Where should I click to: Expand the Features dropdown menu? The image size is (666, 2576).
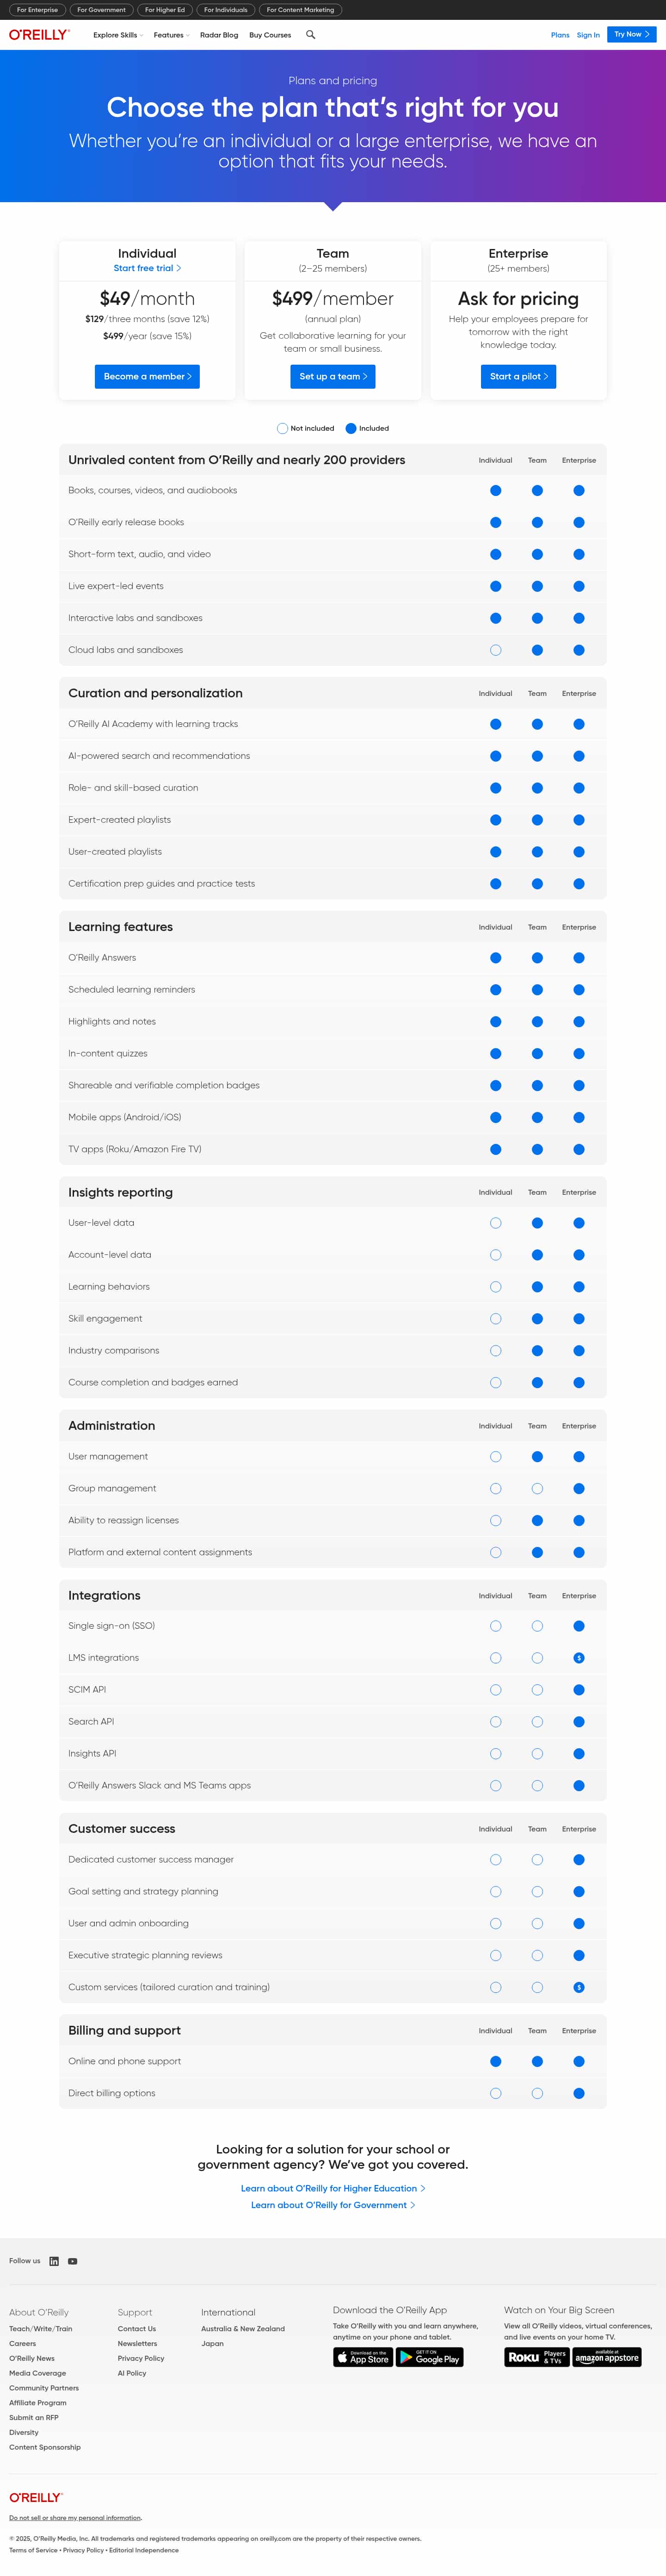[x=171, y=35]
